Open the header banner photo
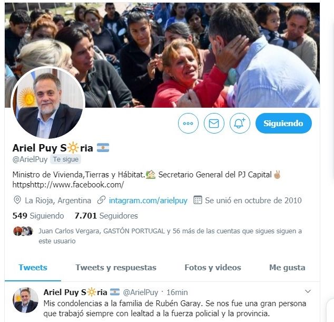Screen dimensions: 334x322 point(162,55)
